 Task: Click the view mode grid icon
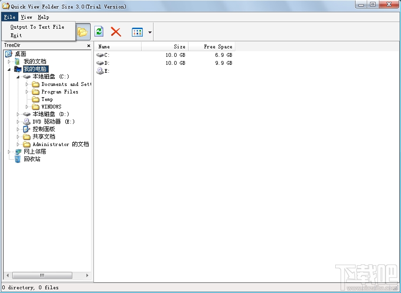point(137,32)
